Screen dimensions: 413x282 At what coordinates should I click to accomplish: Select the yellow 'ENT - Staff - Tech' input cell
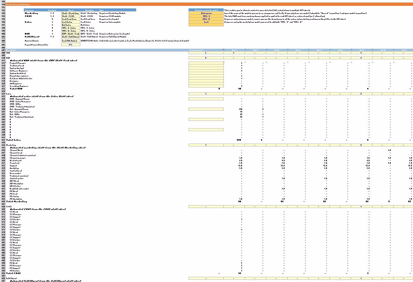(70, 34)
